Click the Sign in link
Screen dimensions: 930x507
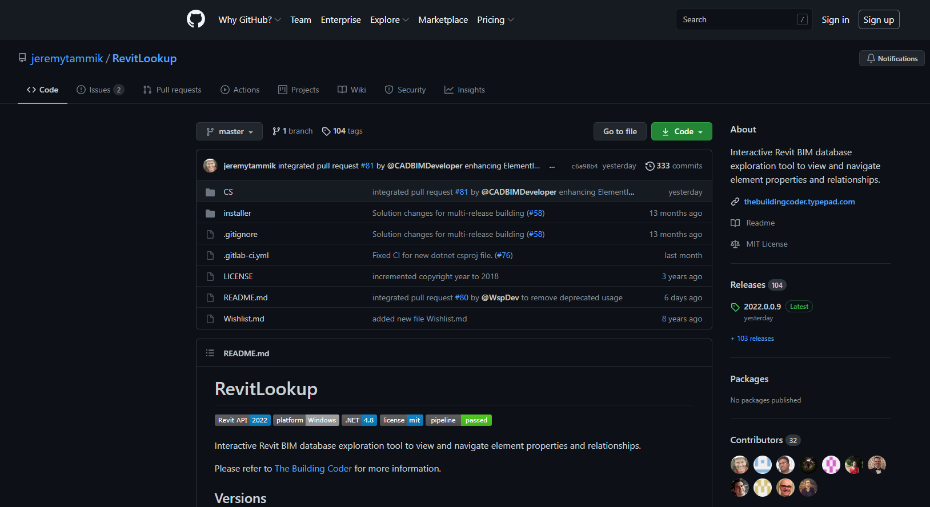pos(835,19)
